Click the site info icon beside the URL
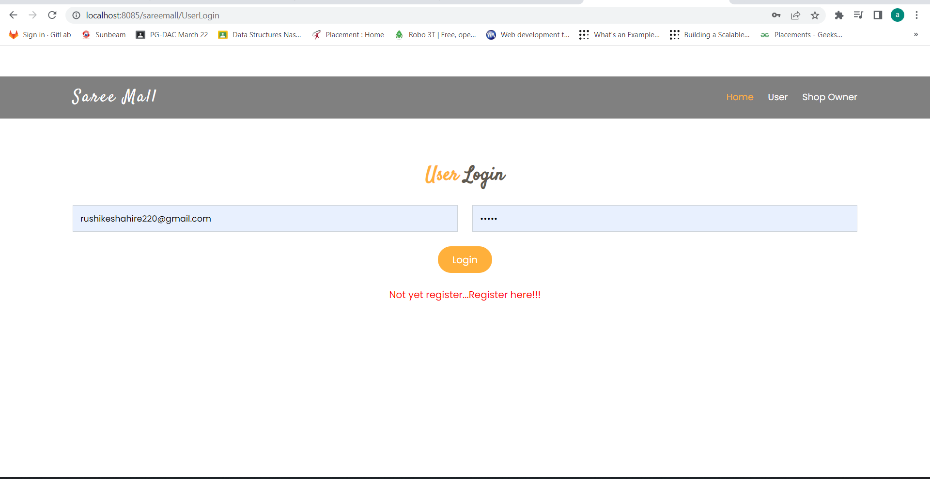The image size is (930, 479). tap(76, 15)
